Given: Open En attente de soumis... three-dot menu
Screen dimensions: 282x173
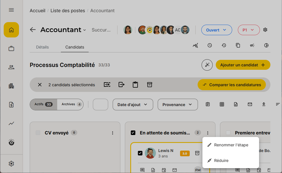Looking at the screenshot, I should point(208,133).
